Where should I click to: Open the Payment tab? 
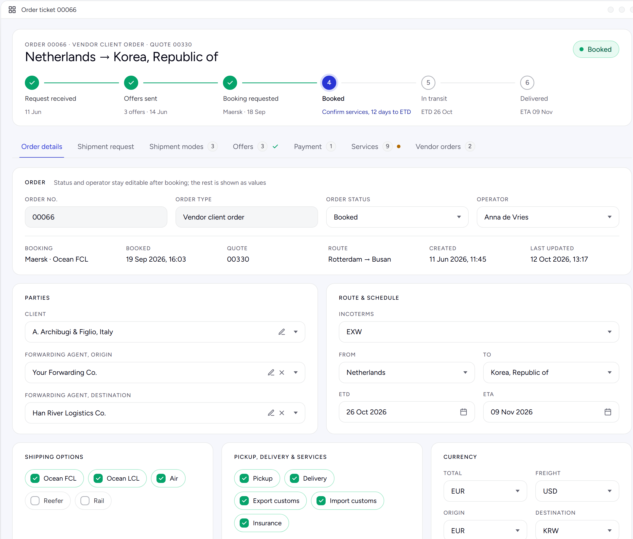pos(315,147)
